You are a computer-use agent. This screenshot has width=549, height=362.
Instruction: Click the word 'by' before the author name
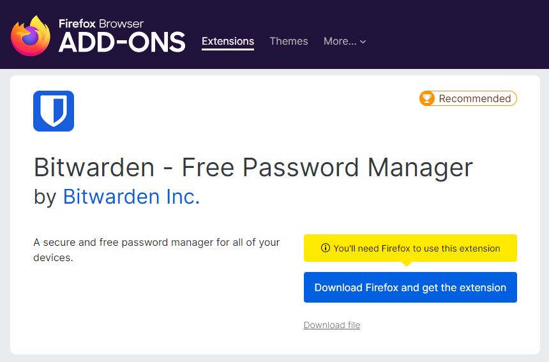(x=45, y=197)
